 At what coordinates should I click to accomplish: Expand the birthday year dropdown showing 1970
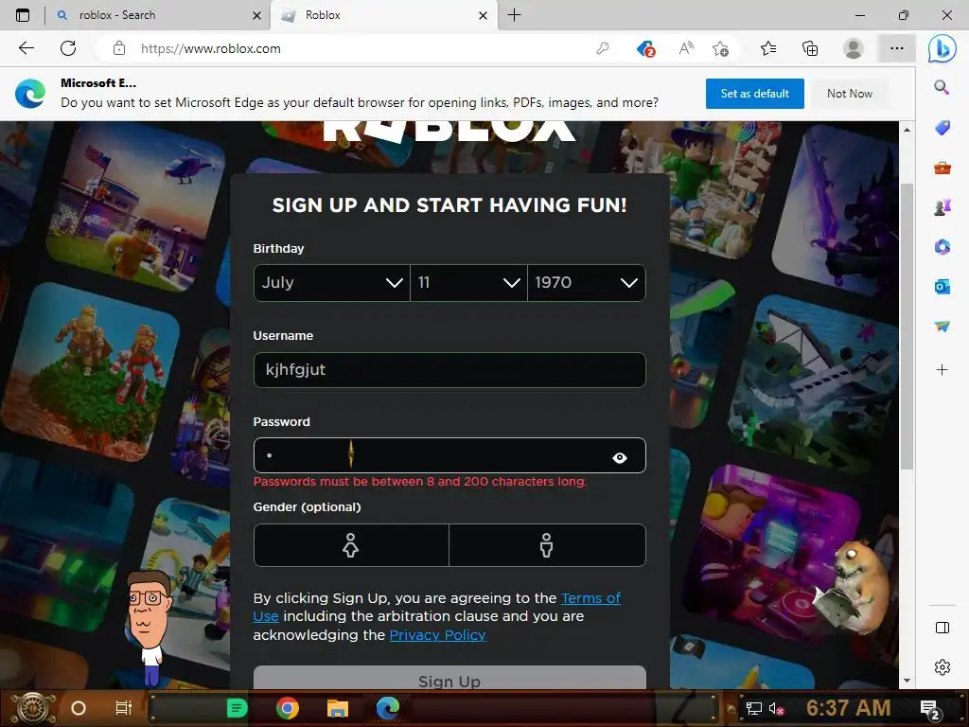(586, 282)
